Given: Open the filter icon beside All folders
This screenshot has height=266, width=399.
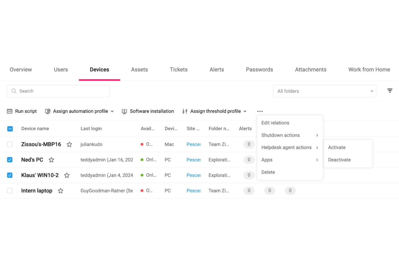Looking at the screenshot, I should [390, 91].
